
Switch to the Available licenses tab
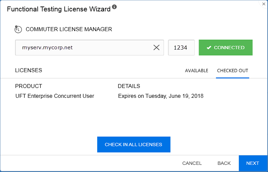pos(196,71)
